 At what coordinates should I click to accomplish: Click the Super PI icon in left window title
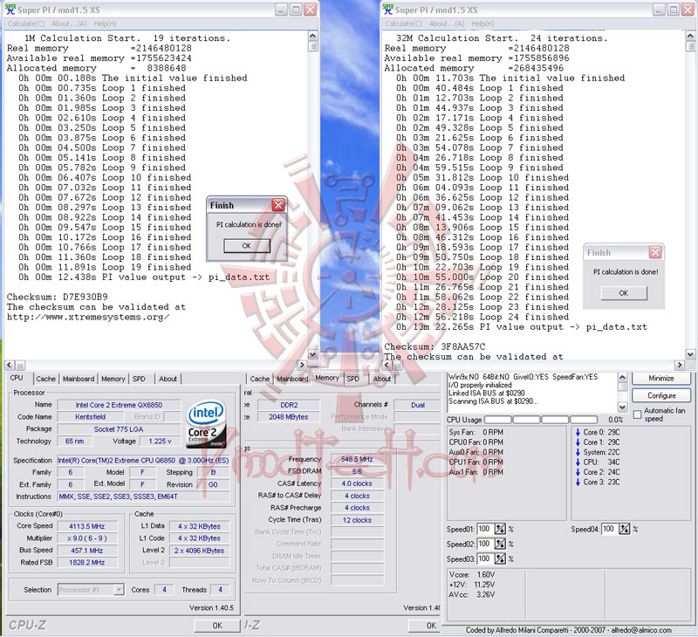point(10,10)
